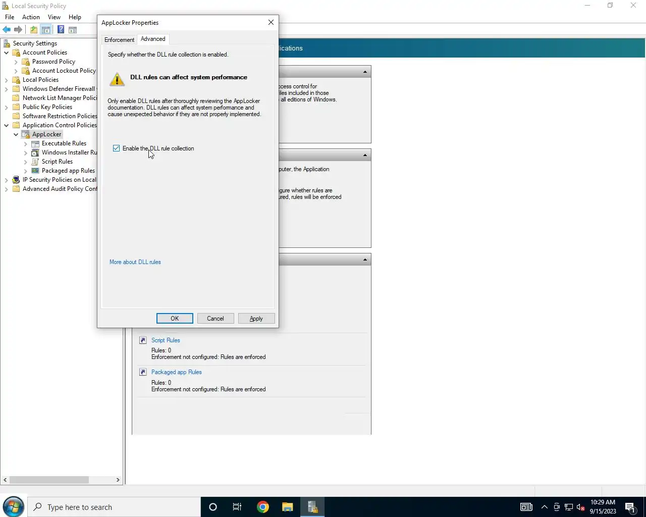Screen dimensions: 646x517
Task: Expand the Advanced Audit Policy Configuration node
Action: click(7, 189)
